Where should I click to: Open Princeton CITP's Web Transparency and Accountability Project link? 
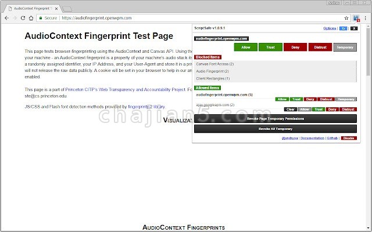(125, 89)
